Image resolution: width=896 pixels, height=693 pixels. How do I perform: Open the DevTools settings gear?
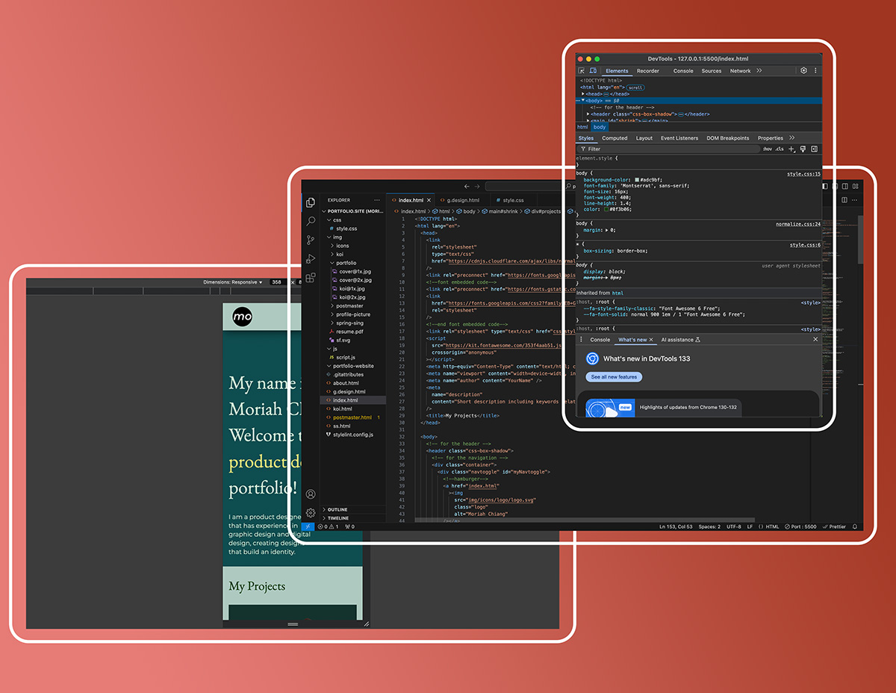point(803,70)
